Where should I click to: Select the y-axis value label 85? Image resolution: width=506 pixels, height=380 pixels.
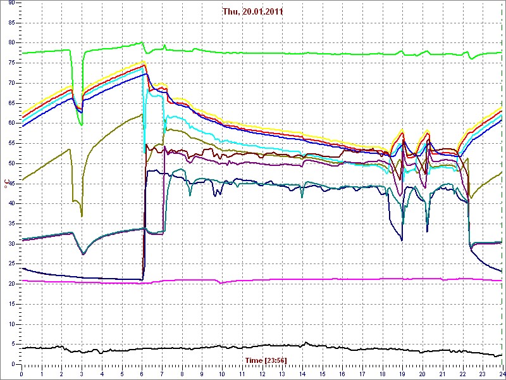pos(11,23)
